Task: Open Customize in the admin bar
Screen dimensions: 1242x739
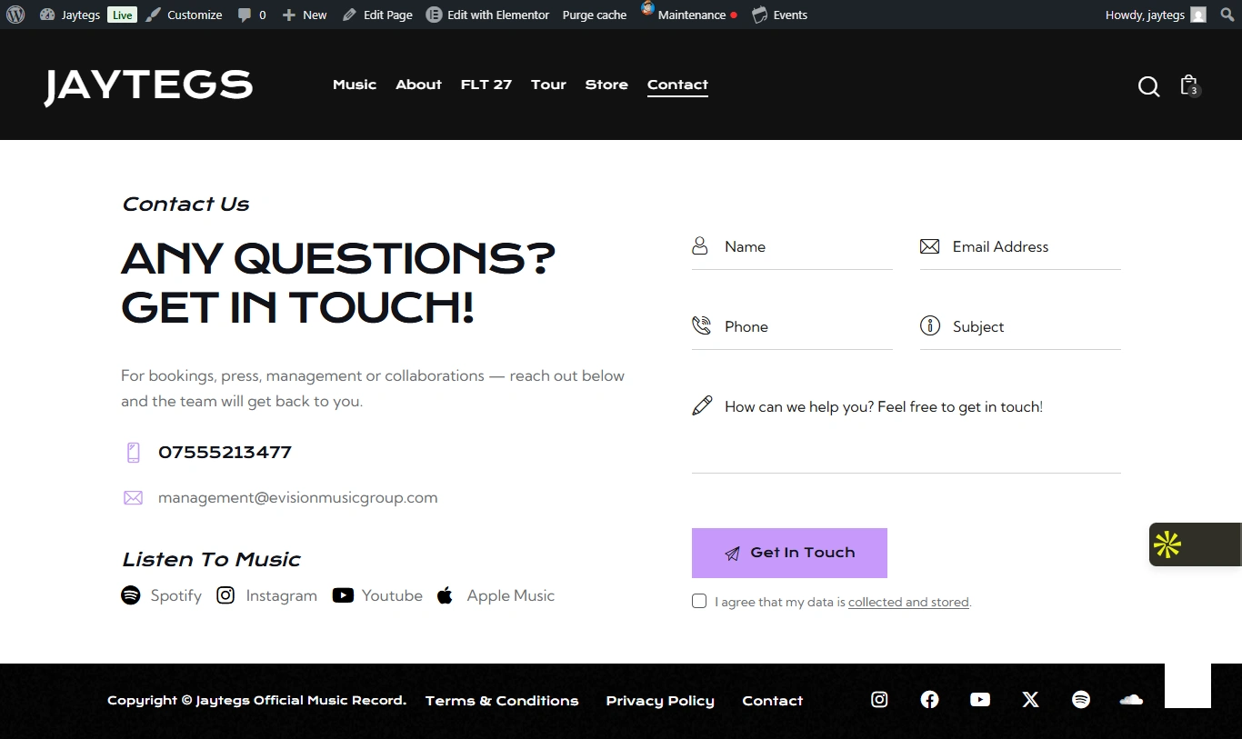Action: [185, 15]
